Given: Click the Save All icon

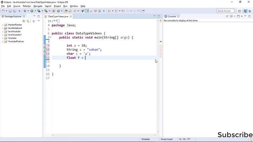Looking at the screenshot, I should click(x=14, y=11).
